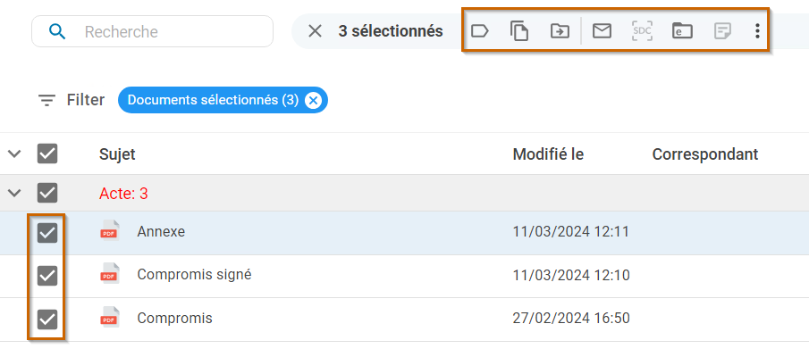
Task: Uncheck the Compromis signé checkbox
Action: pyautogui.click(x=47, y=276)
